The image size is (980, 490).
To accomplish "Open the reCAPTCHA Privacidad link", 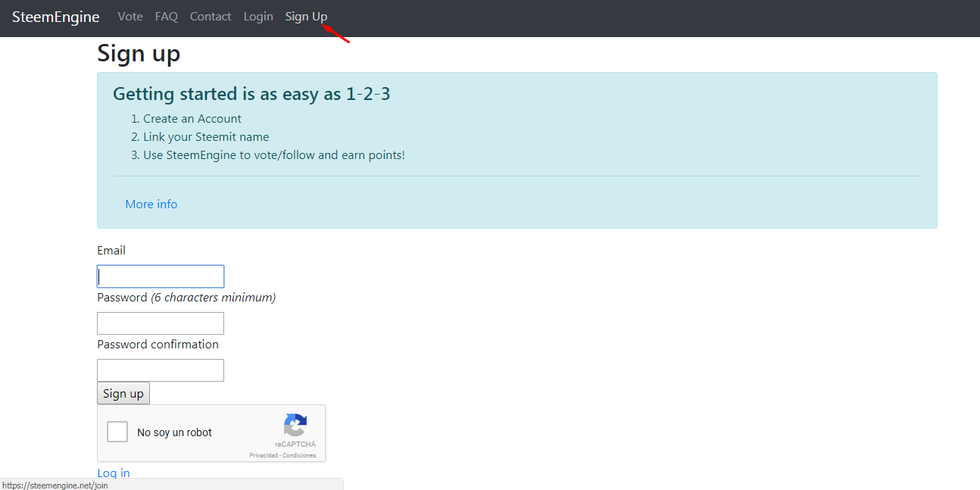I will point(264,455).
